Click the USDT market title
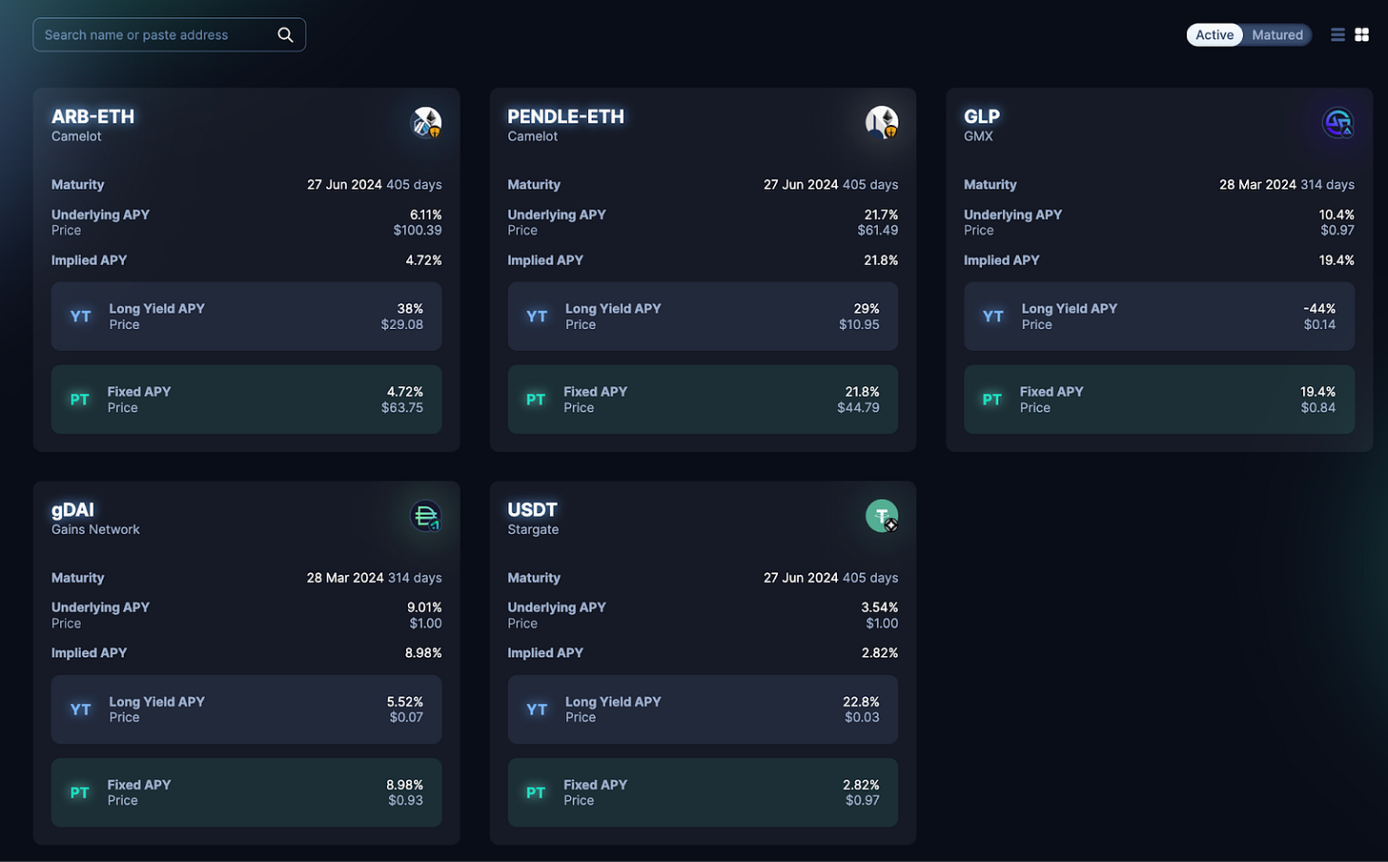 (x=532, y=510)
